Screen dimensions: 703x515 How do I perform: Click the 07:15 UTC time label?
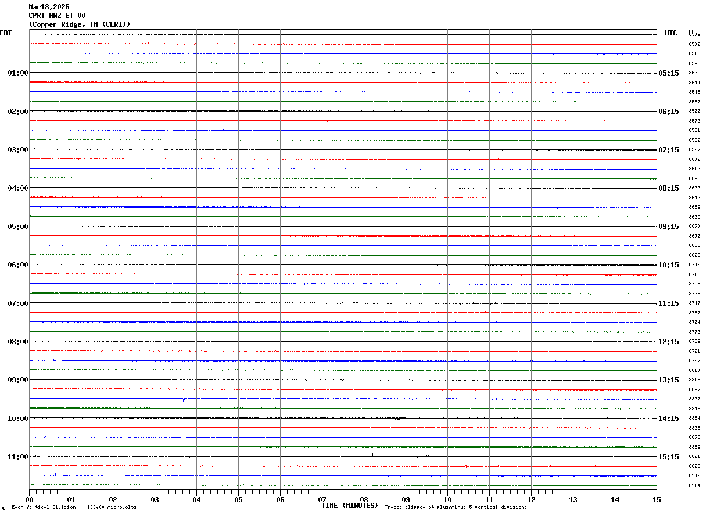tap(668, 150)
